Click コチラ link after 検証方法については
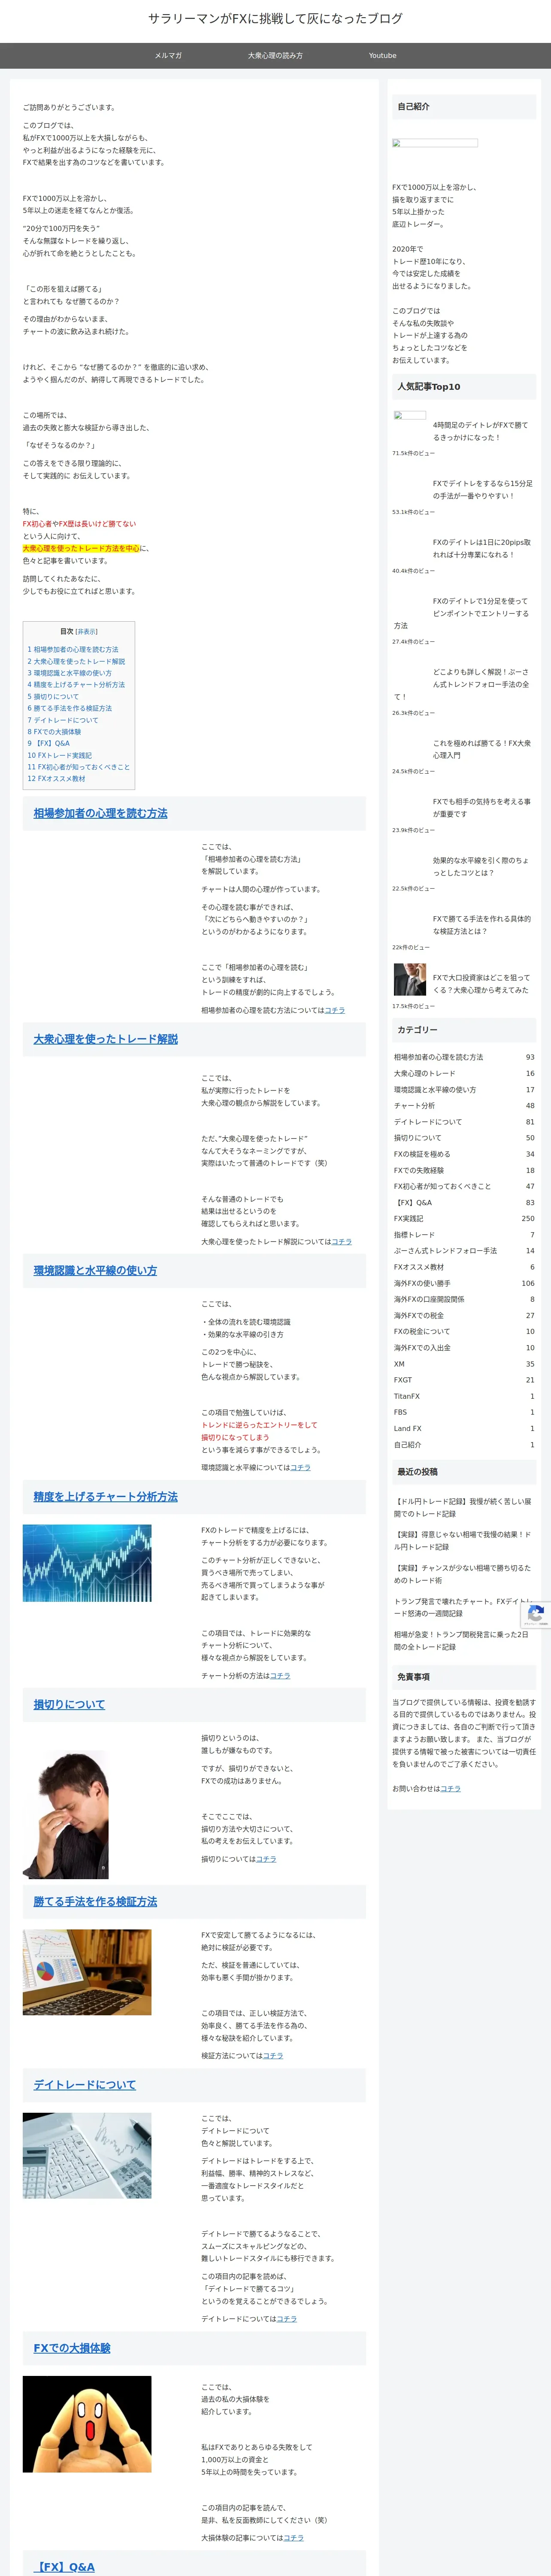Screen dimensions: 551x2576 [x=273, y=2056]
